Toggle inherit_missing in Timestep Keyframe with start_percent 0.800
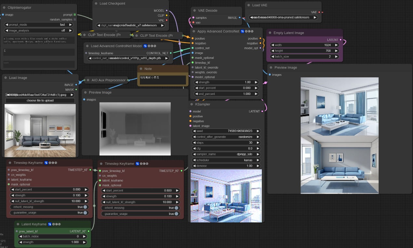 pos(176,208)
